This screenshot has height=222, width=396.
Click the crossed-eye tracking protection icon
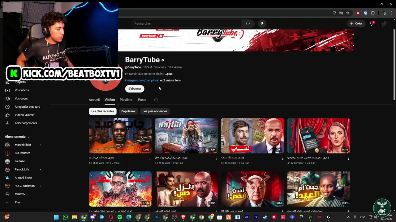[x=341, y=13]
